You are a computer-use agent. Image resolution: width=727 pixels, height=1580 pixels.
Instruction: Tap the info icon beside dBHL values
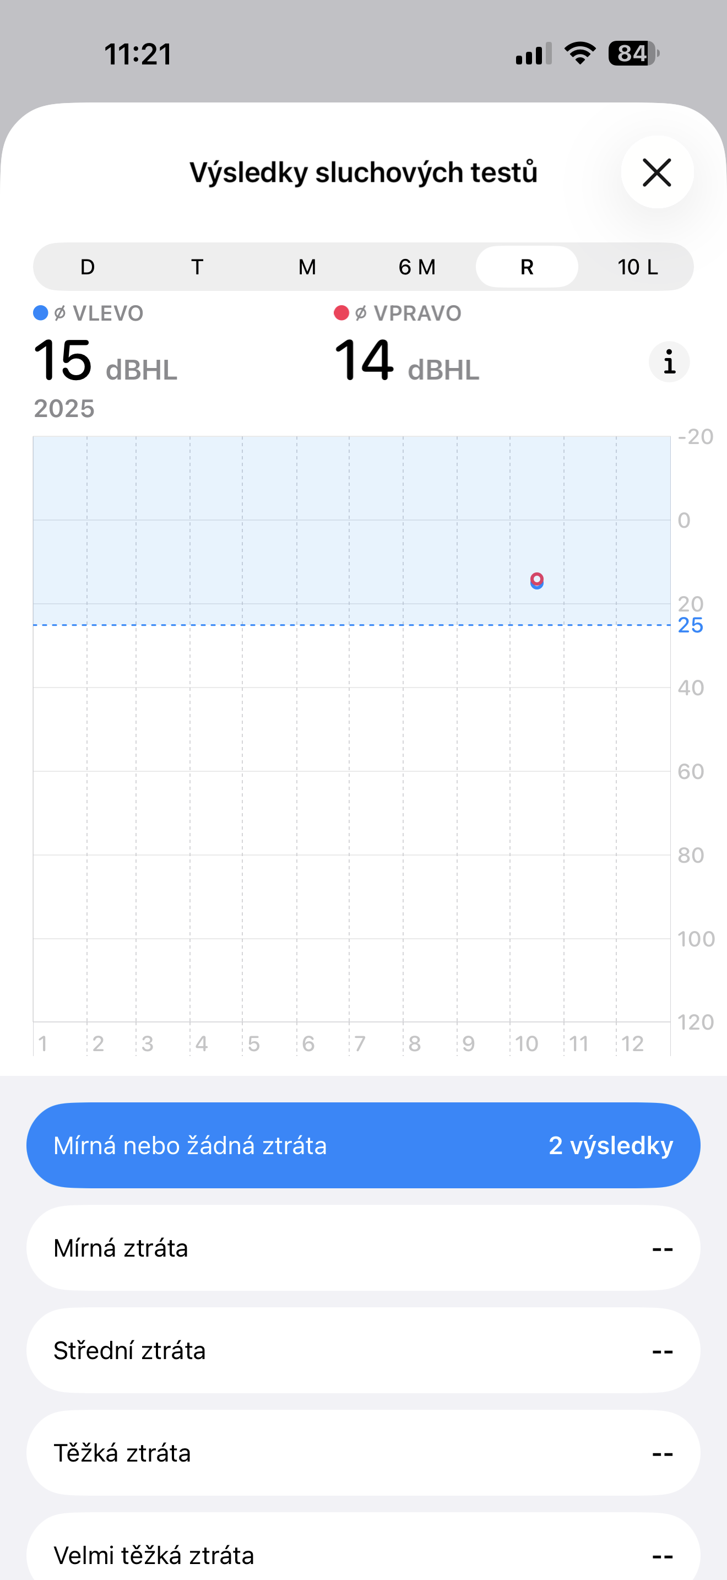[x=669, y=362]
